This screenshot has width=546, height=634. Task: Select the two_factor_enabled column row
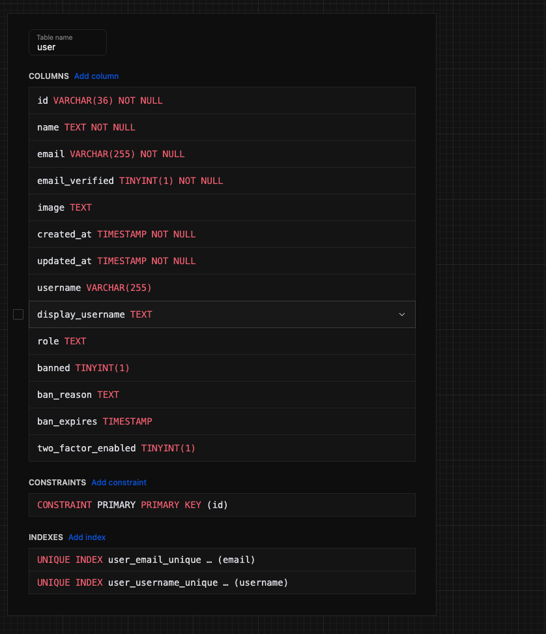tap(222, 449)
